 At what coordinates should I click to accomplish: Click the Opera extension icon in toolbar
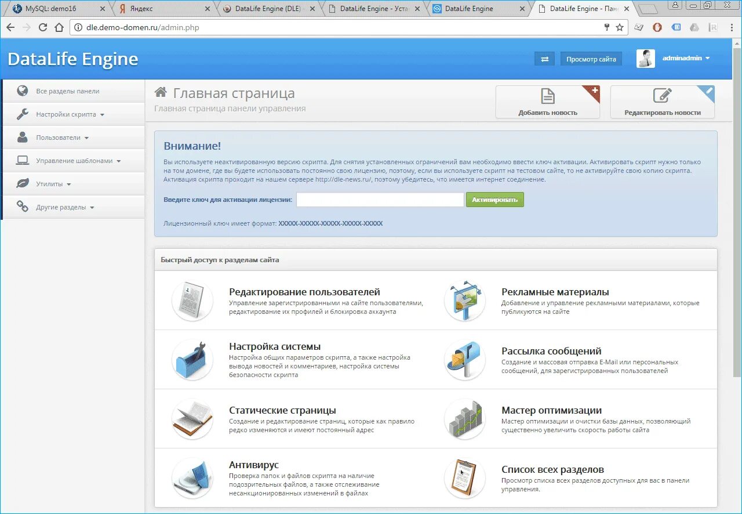tap(657, 27)
